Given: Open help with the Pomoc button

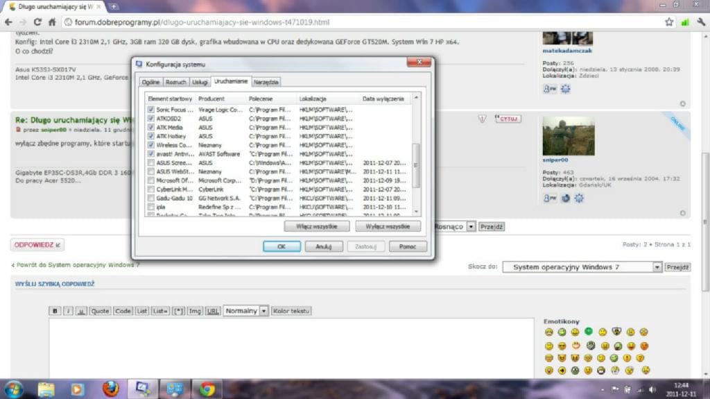Looking at the screenshot, I should (408, 246).
